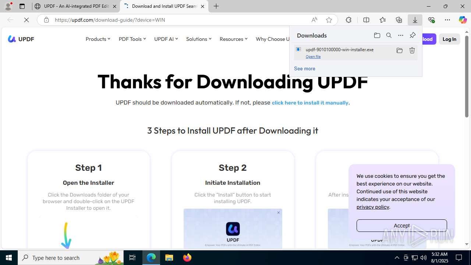Open the volume control in system tray
This screenshot has height=265, width=471.
pyautogui.click(x=424, y=258)
